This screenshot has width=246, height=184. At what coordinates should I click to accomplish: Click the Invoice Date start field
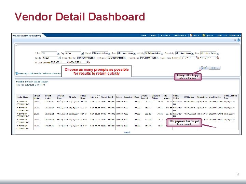[188, 58]
